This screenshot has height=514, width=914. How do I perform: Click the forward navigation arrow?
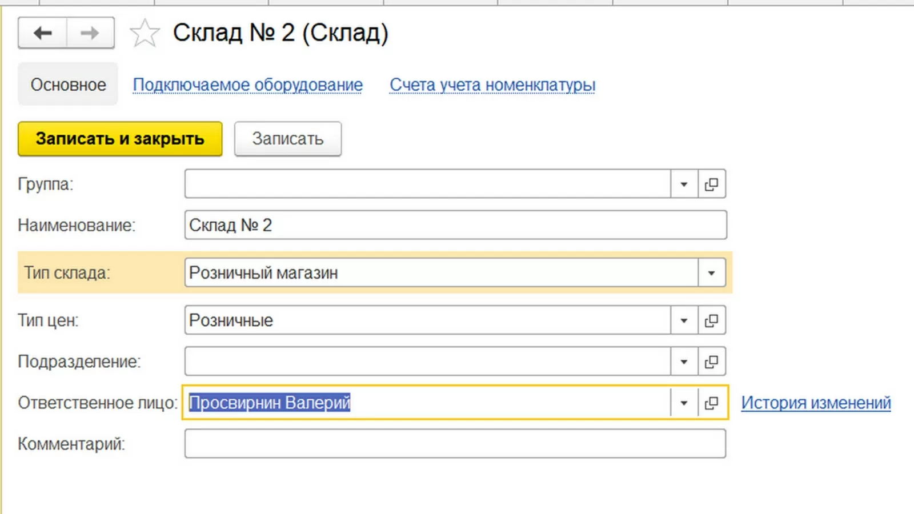pyautogui.click(x=90, y=33)
